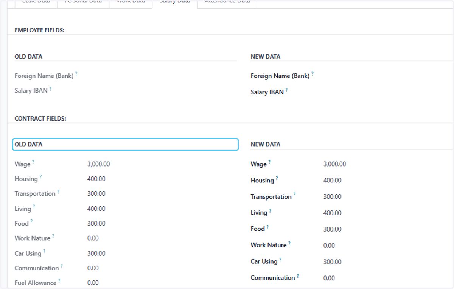Image resolution: width=454 pixels, height=289 pixels.
Task: Open the Living question mark in New Data
Action: 270,211
